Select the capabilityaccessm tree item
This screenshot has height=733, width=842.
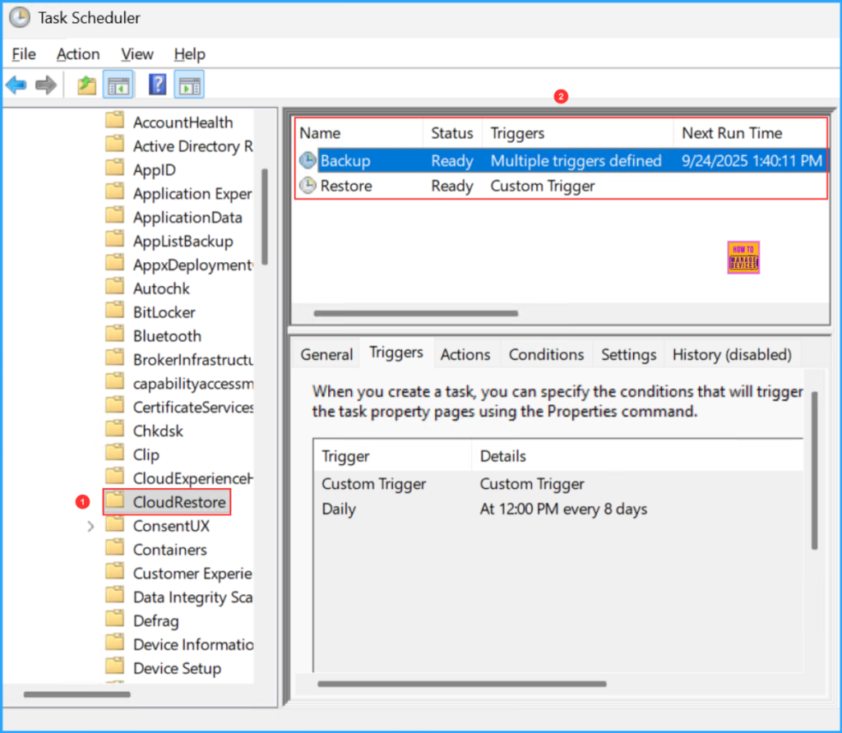[192, 383]
